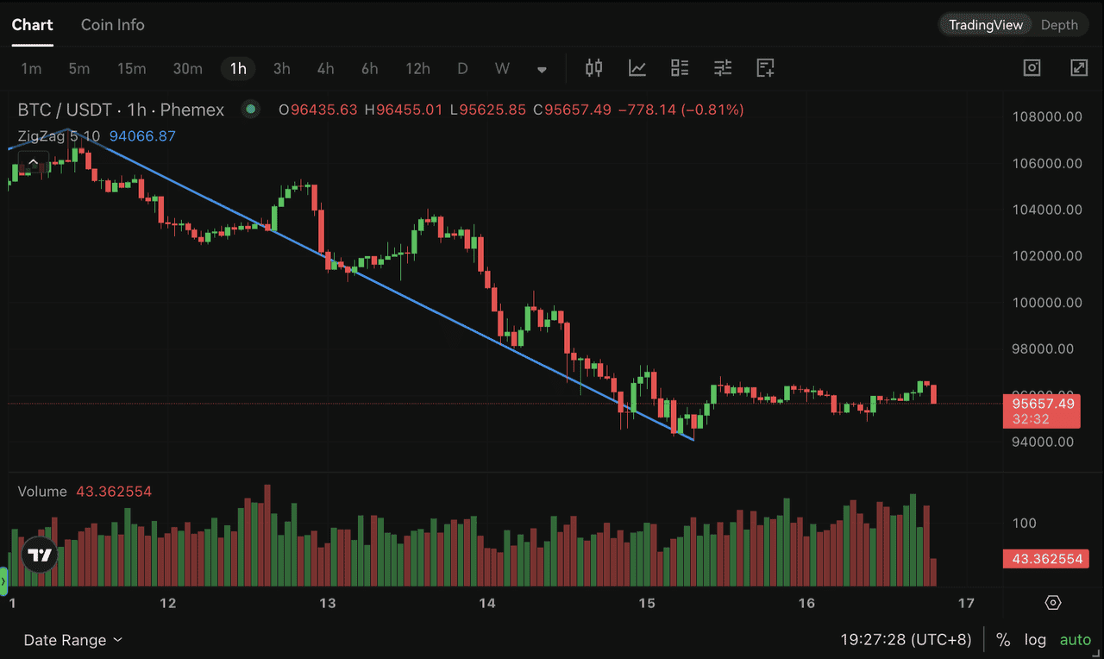
Task: Open the extra timeframes dropdown arrow
Action: [x=542, y=68]
